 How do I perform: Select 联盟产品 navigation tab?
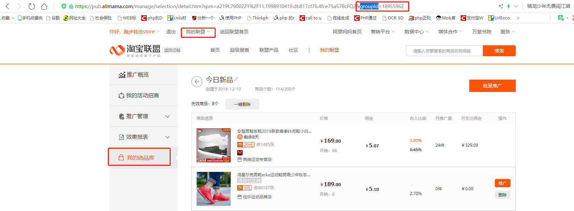(x=269, y=50)
